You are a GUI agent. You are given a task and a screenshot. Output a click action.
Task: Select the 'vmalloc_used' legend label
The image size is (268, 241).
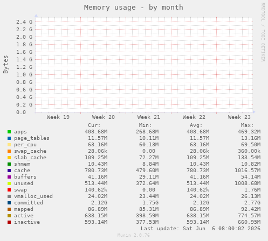click(33, 196)
